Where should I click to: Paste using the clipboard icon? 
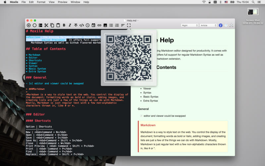point(58,25)
